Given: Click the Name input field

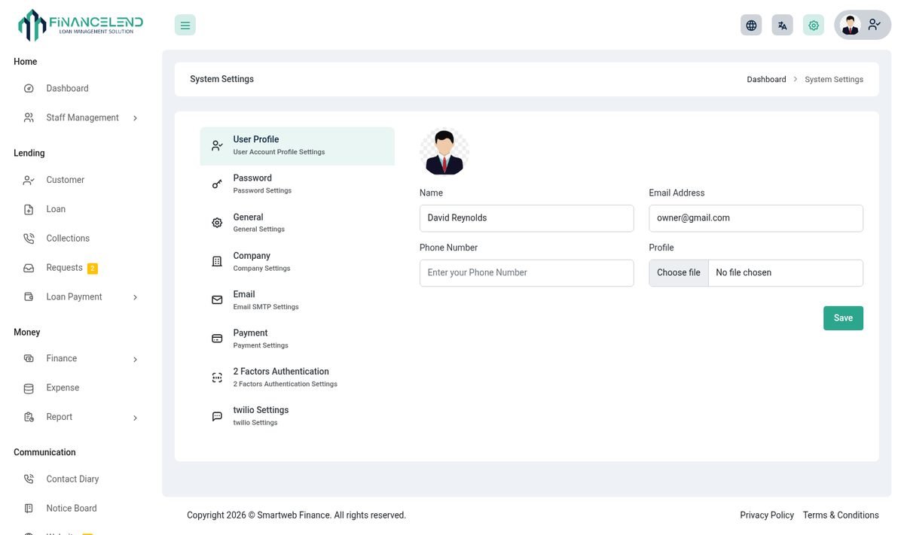Looking at the screenshot, I should (527, 218).
